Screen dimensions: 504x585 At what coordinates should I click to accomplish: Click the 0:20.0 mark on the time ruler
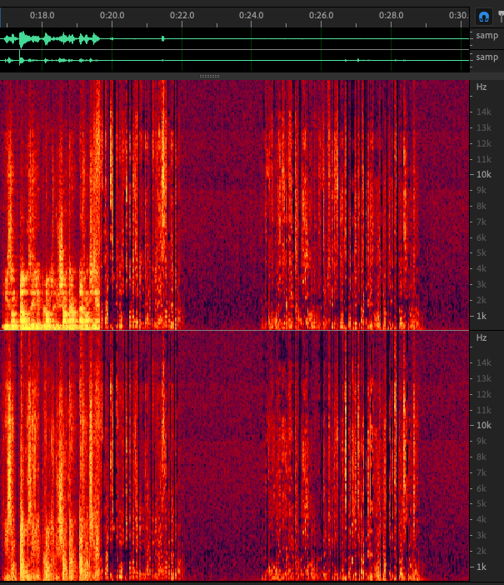(x=112, y=16)
